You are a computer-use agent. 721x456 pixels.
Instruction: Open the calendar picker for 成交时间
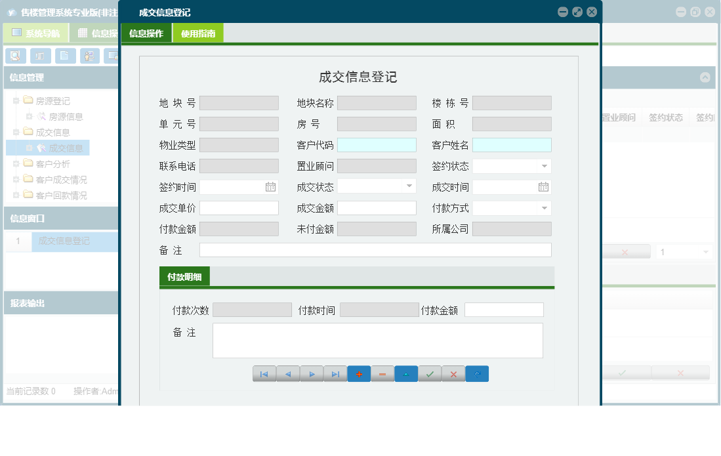click(545, 187)
